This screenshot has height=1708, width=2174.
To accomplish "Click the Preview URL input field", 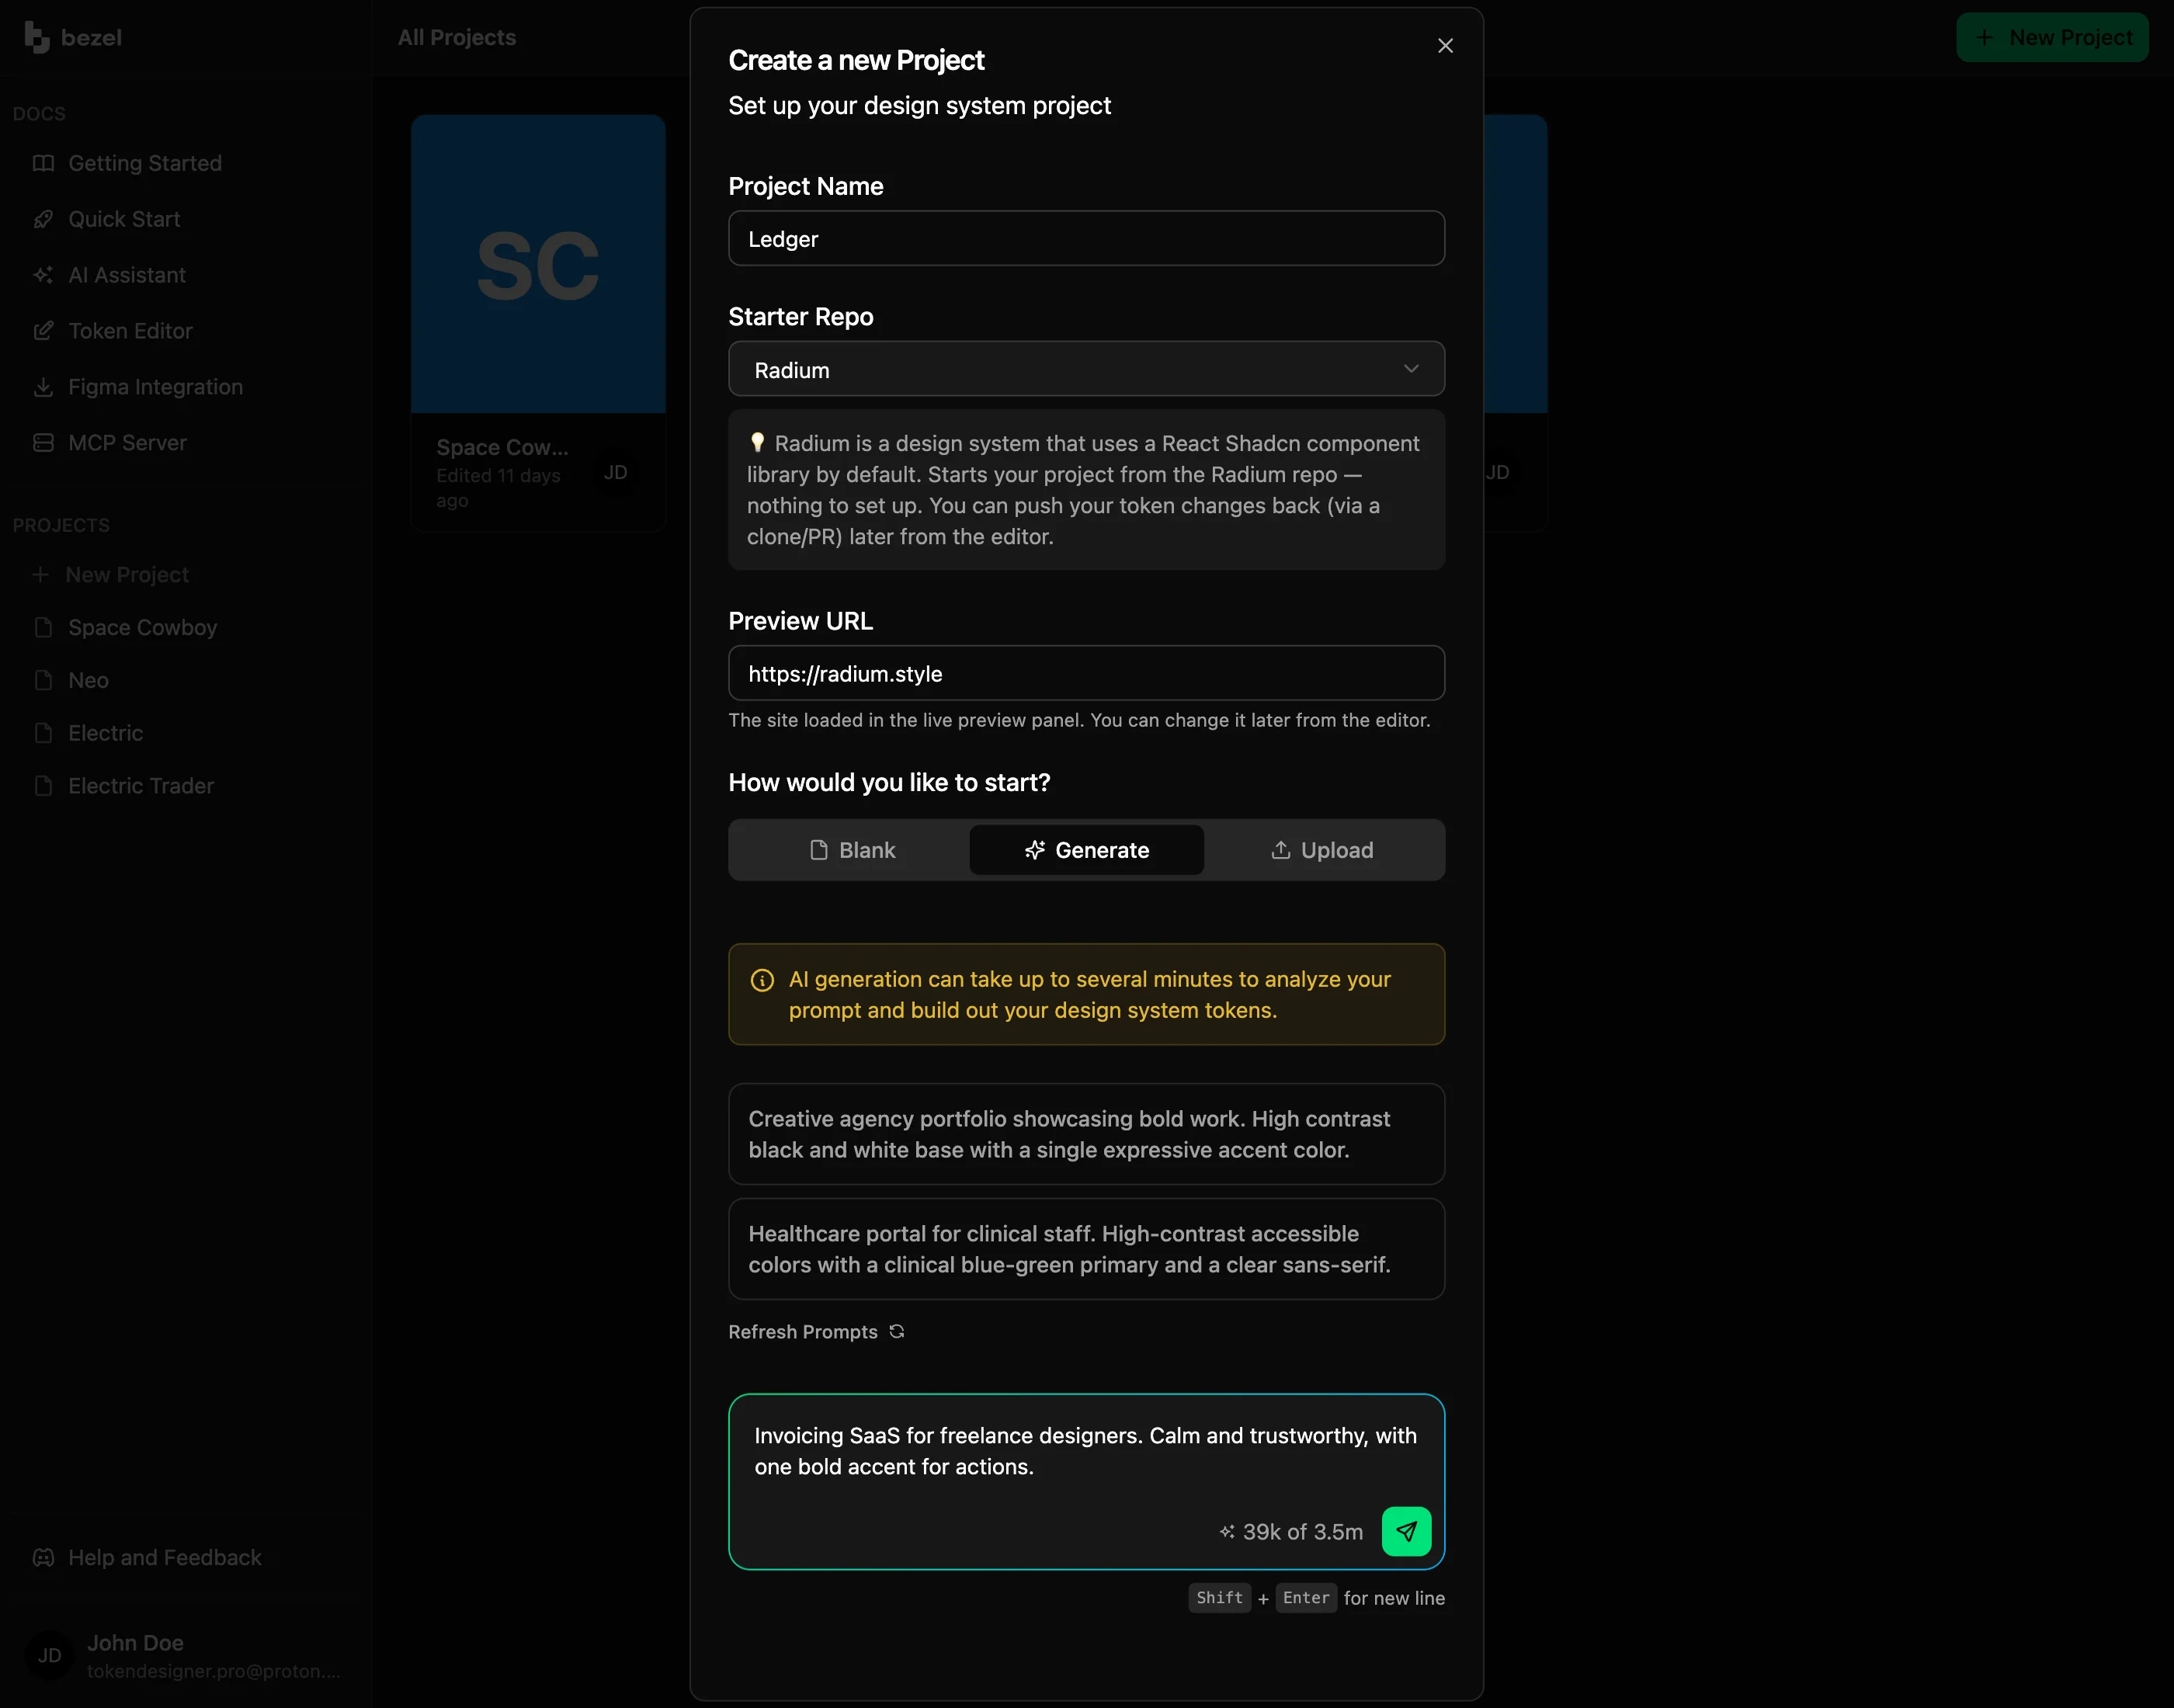I will [1086, 674].
